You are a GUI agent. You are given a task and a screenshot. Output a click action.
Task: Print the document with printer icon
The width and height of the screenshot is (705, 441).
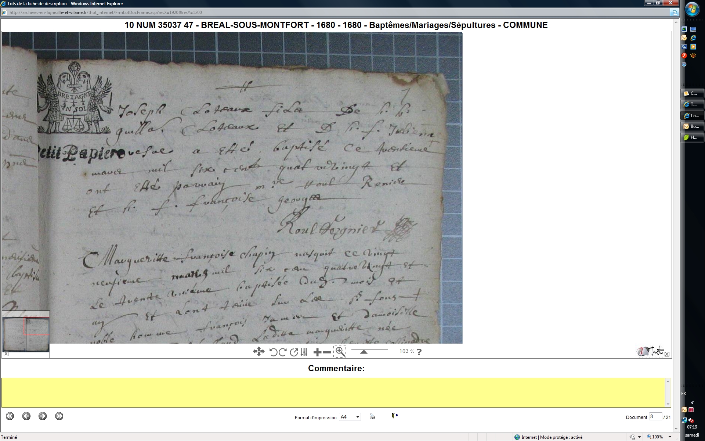(372, 416)
